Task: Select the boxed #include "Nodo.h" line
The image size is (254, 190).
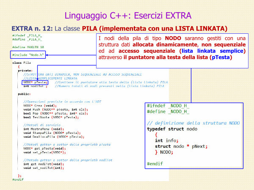Action: click(28, 55)
